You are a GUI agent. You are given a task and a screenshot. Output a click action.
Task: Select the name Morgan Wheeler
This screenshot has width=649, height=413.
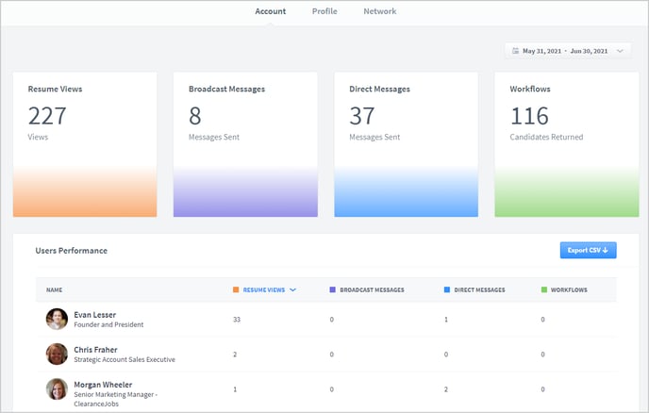coord(103,385)
